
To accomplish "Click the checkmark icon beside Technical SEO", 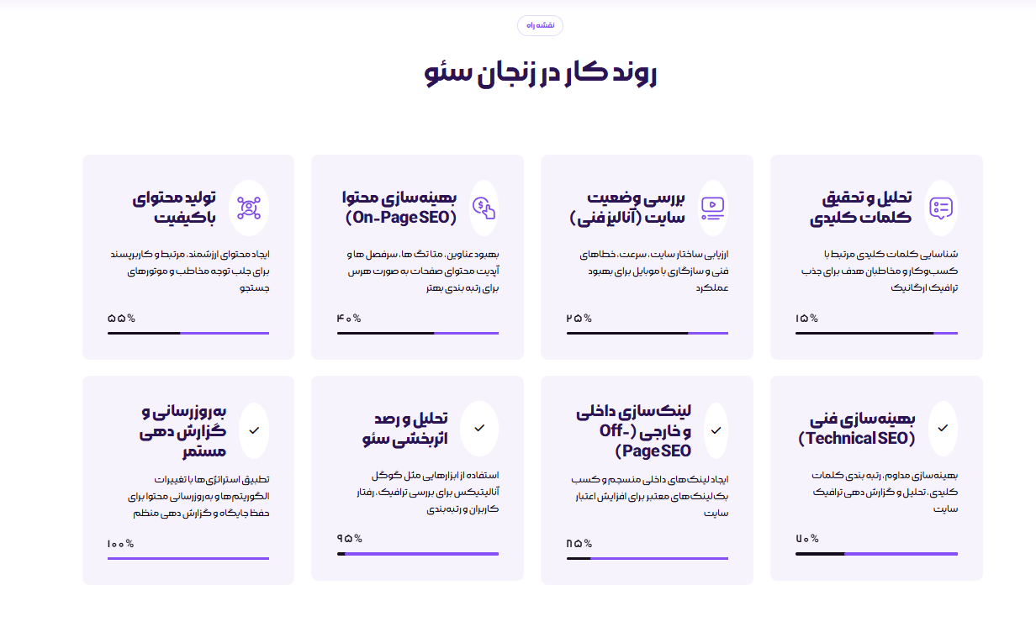I will [943, 428].
